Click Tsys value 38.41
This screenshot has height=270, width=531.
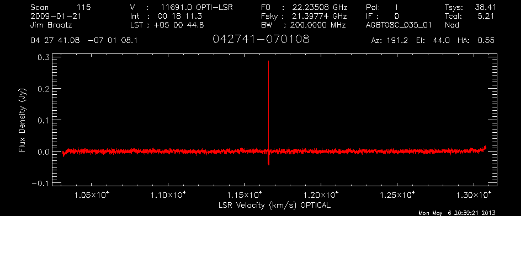tap(486, 7)
